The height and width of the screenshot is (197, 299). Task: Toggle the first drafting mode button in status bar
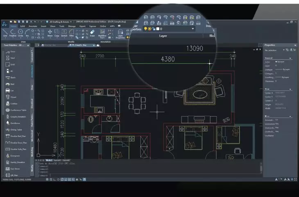(47, 179)
